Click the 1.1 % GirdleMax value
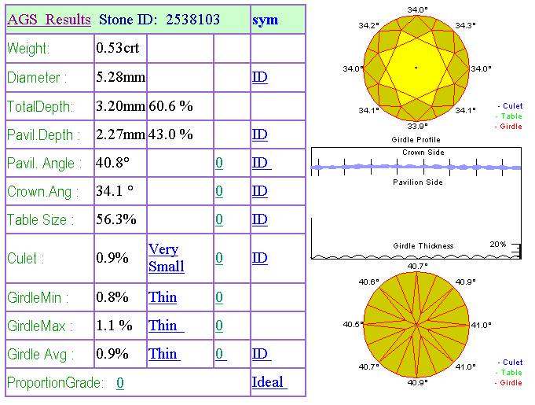This screenshot has width=535, height=405. point(114,326)
